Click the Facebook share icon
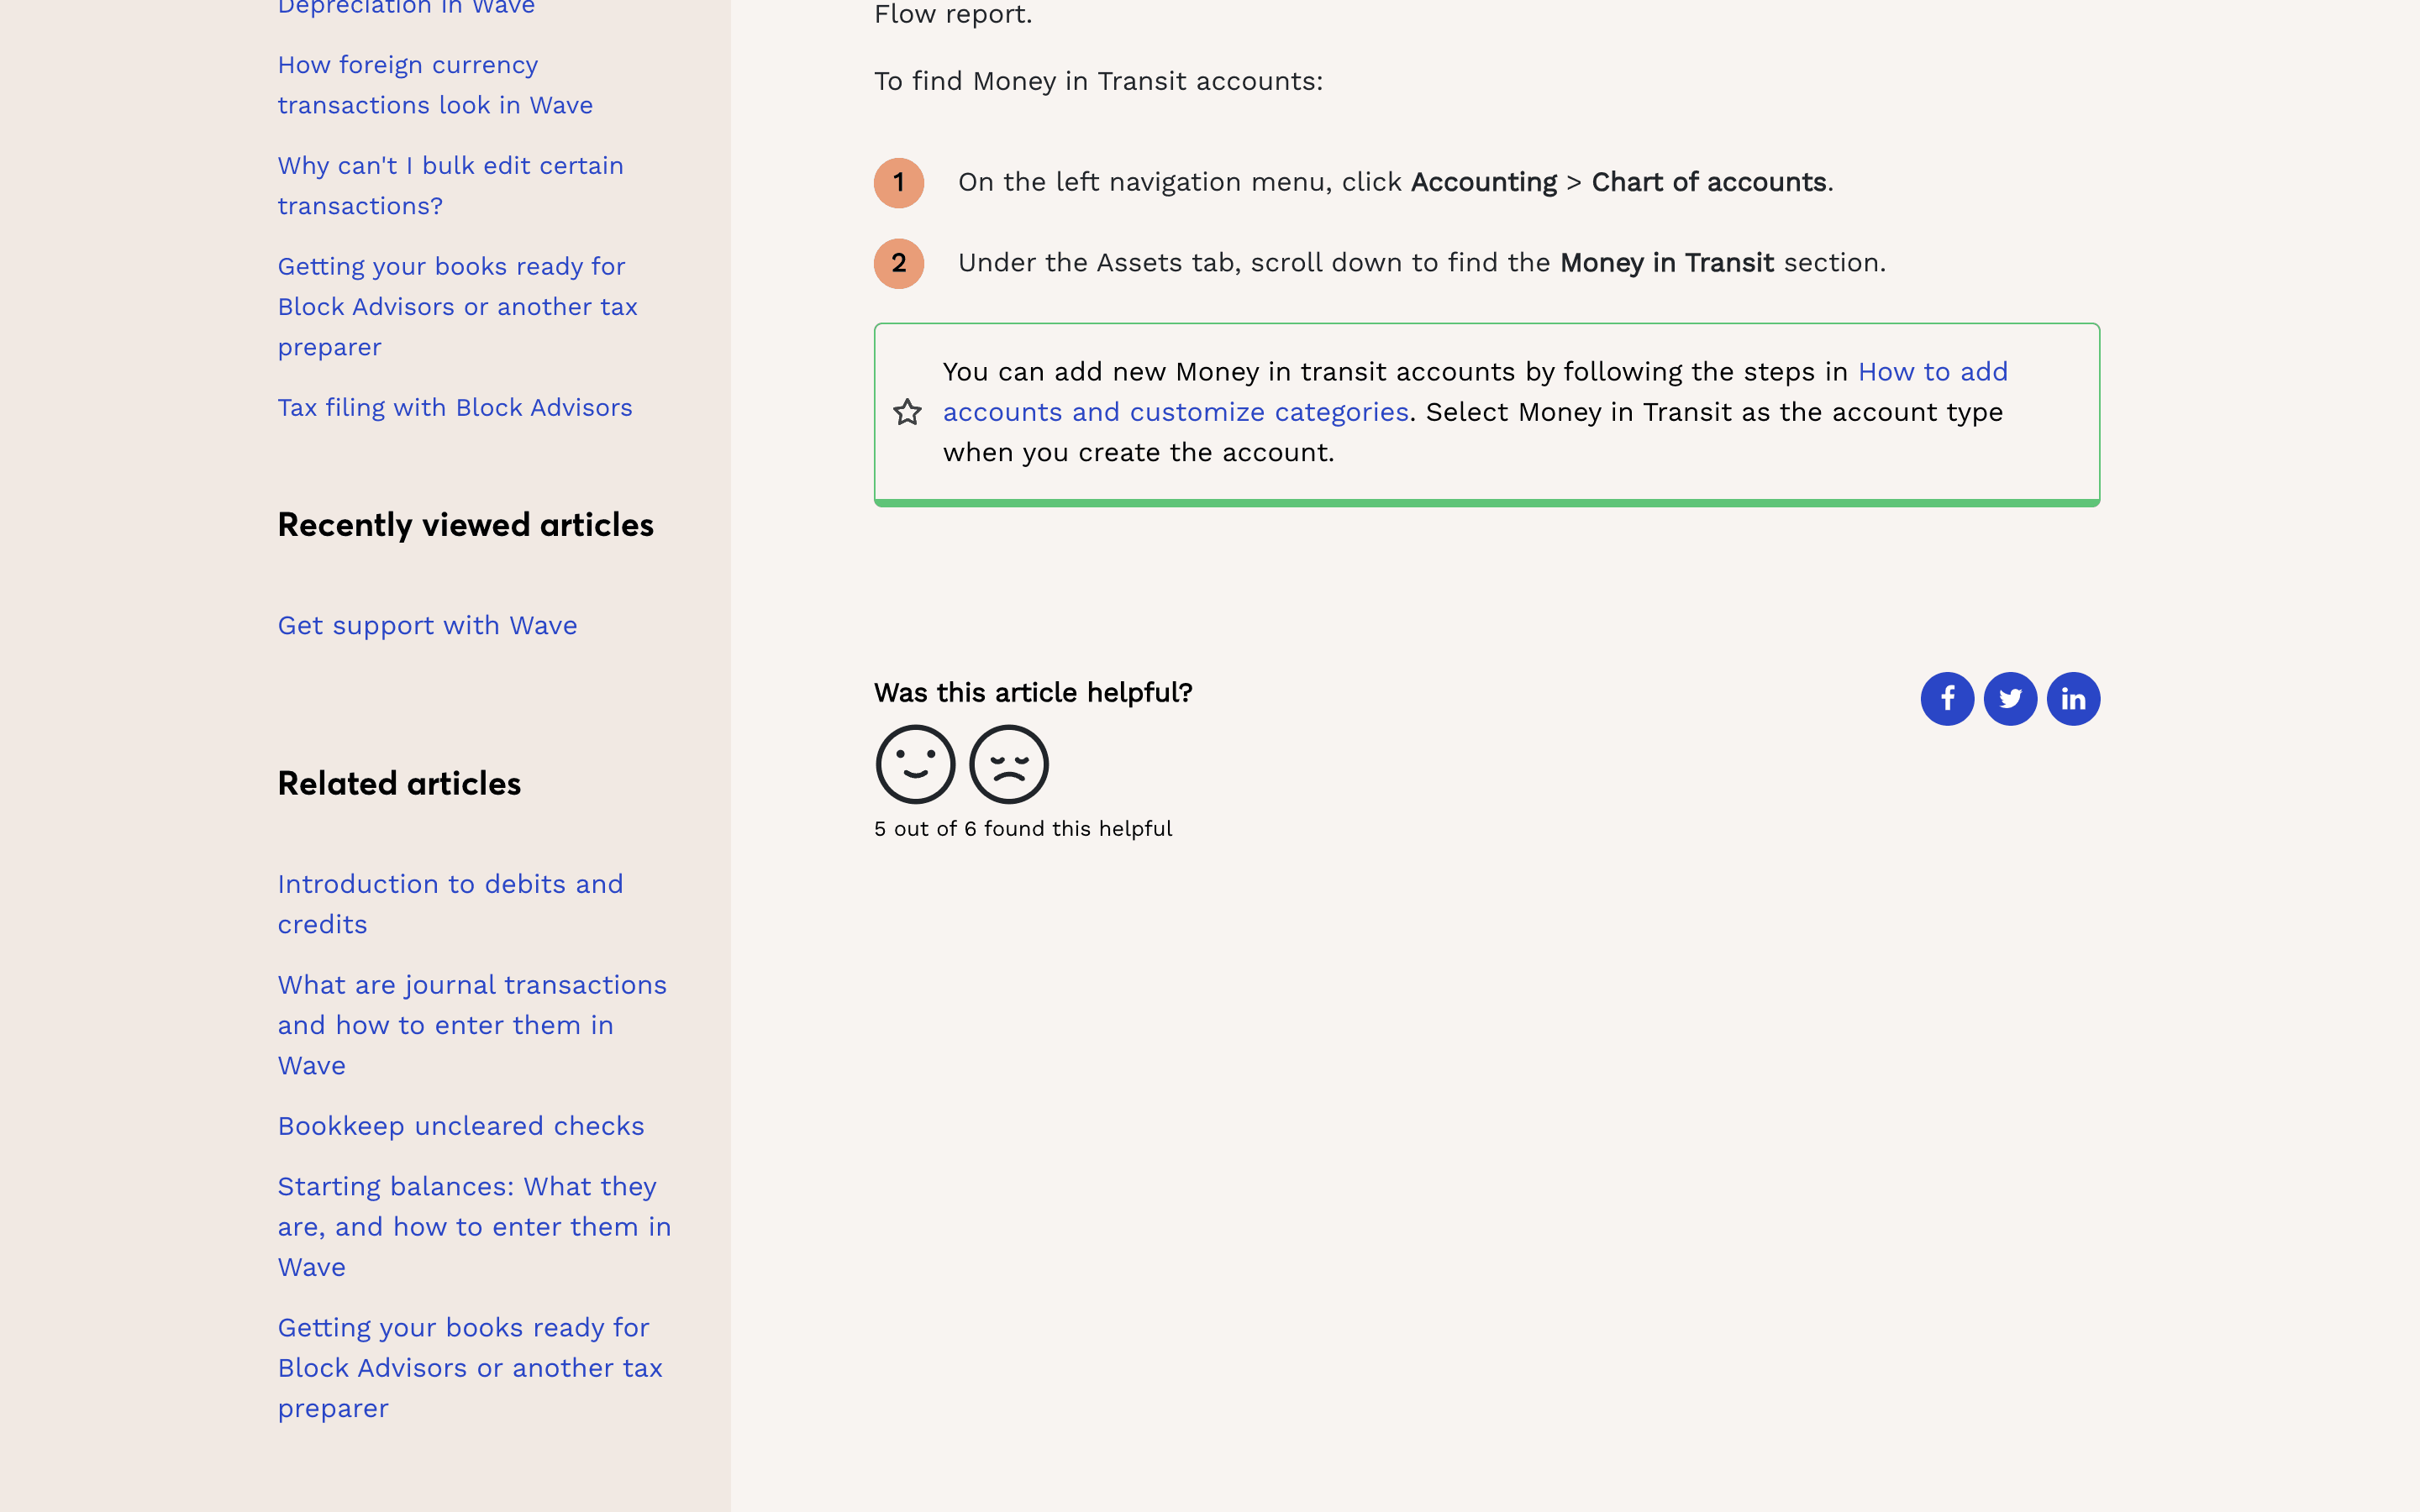The image size is (2420, 1512). [1946, 699]
